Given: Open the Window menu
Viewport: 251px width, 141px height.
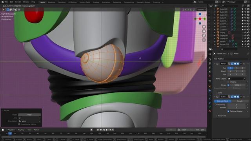Looking at the screenshot, I should [x=26, y=2].
